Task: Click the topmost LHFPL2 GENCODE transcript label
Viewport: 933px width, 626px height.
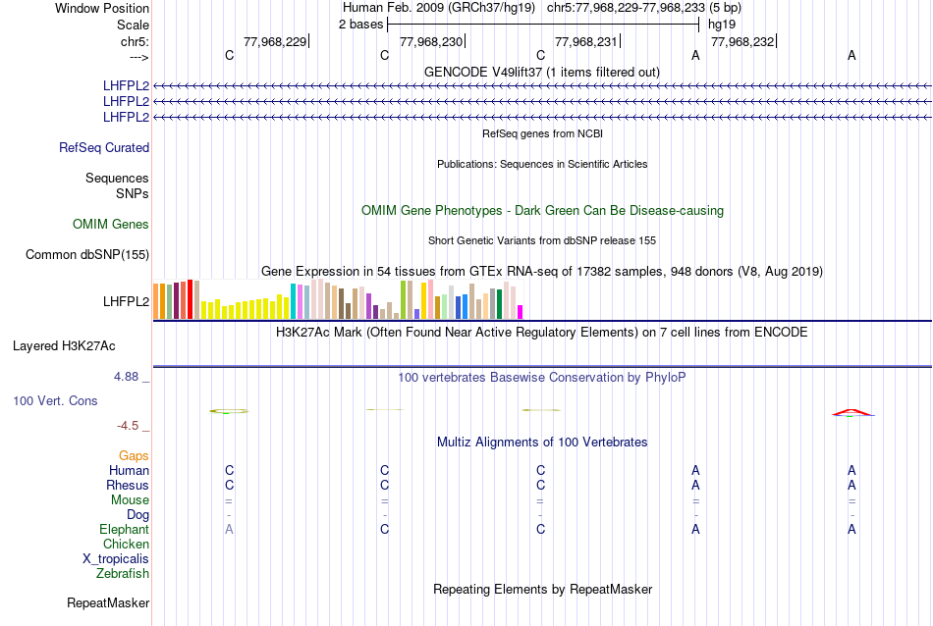Action: pyautogui.click(x=126, y=85)
